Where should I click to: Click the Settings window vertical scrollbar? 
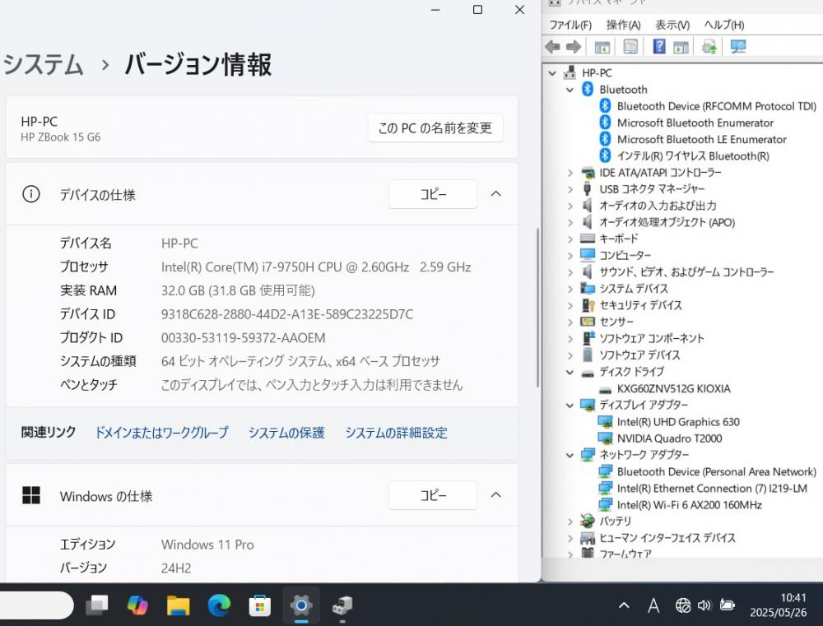point(537,308)
